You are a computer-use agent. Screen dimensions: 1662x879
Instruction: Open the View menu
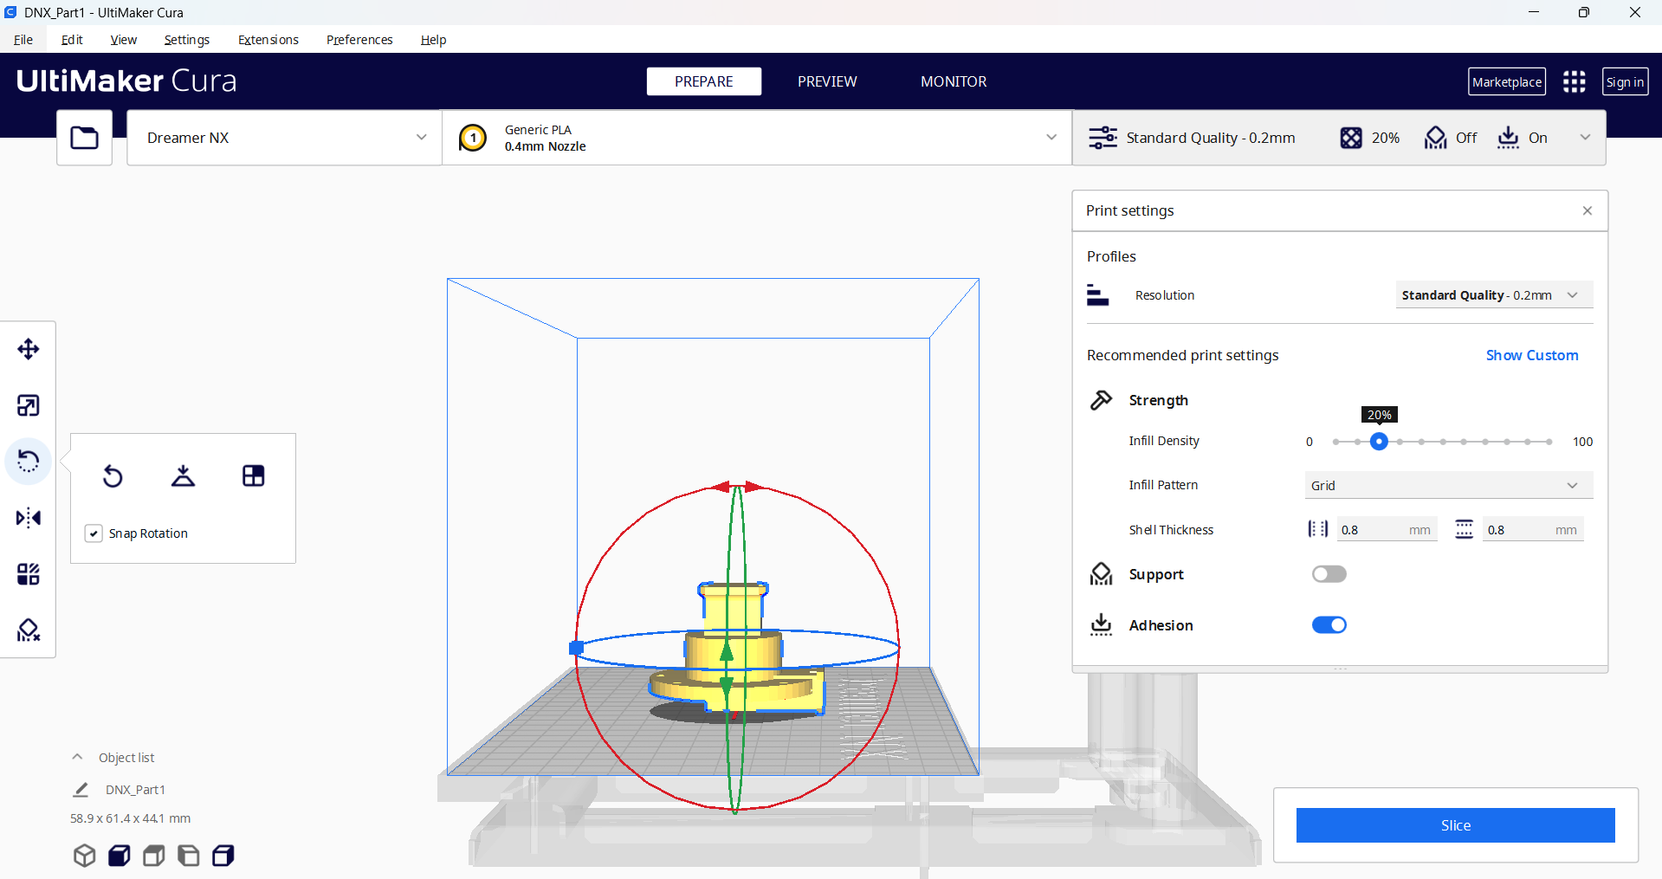pyautogui.click(x=124, y=40)
